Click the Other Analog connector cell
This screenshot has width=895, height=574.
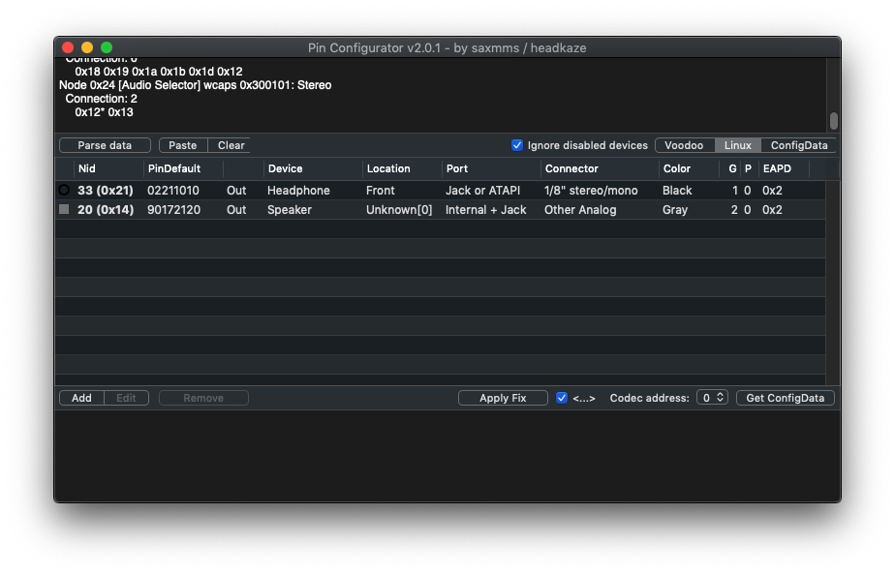580,210
